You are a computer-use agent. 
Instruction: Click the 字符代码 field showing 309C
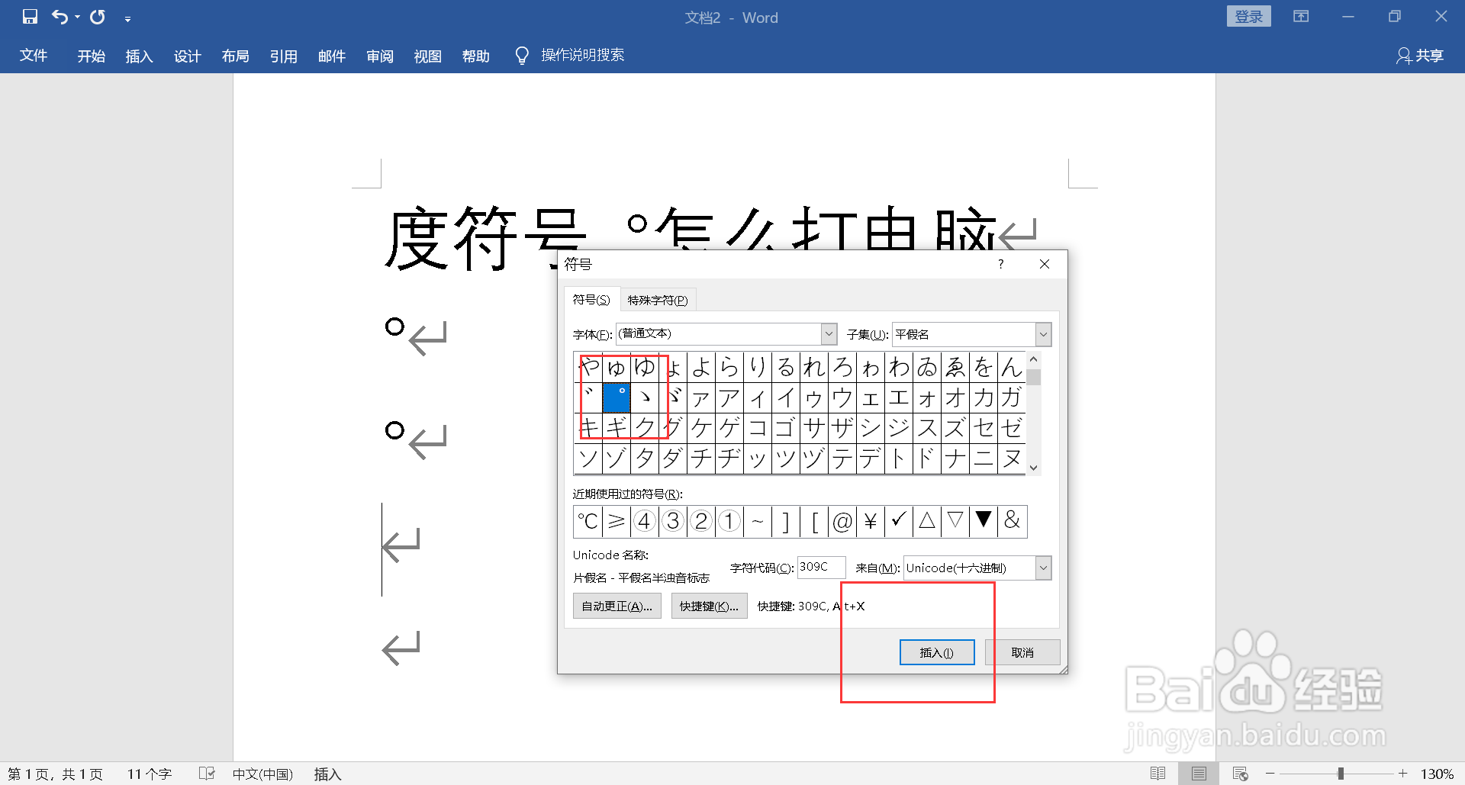point(820,568)
